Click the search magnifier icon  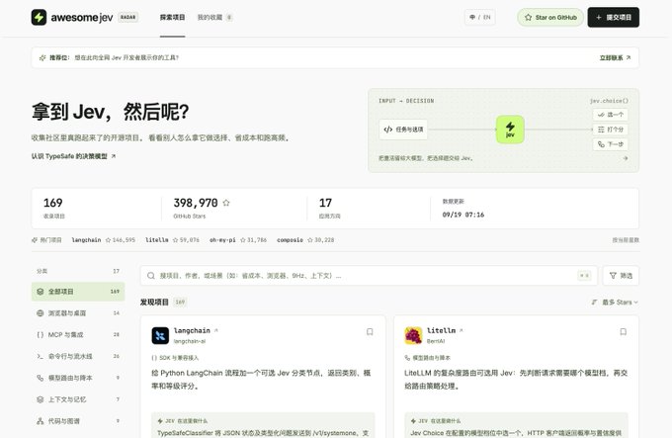point(151,276)
